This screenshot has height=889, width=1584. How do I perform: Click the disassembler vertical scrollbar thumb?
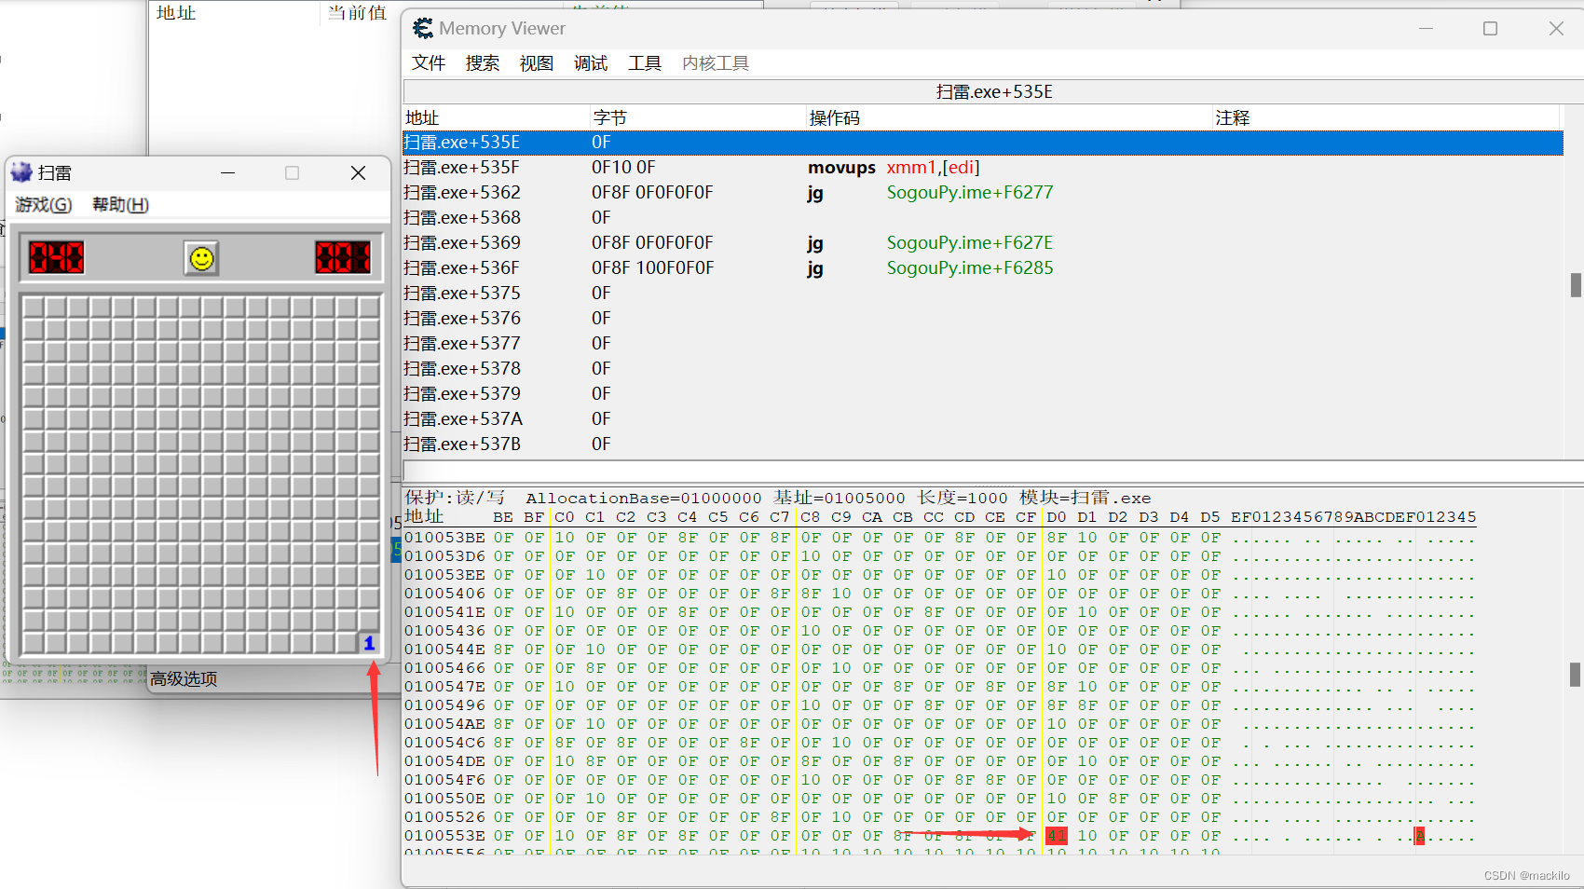[1576, 285]
